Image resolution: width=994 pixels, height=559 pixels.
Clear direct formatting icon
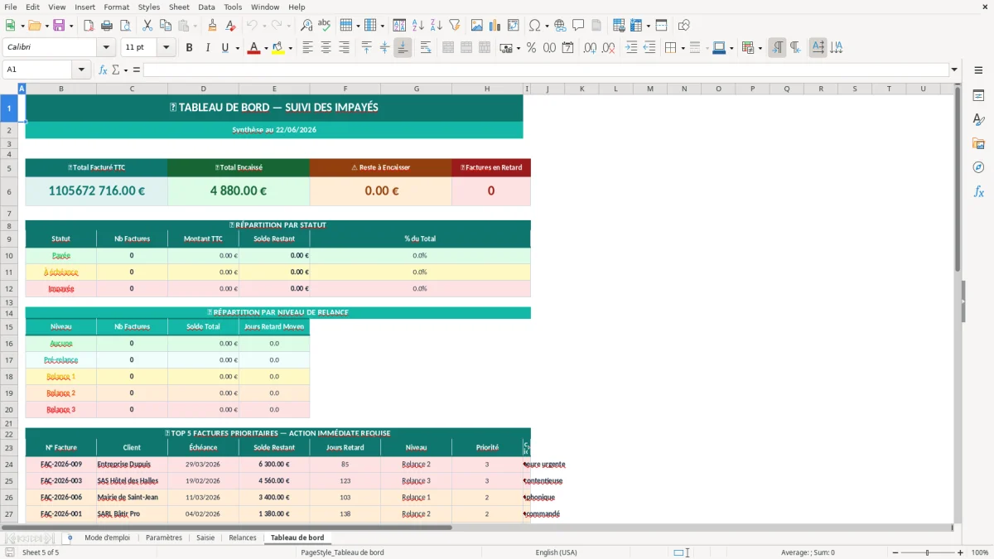coord(229,26)
